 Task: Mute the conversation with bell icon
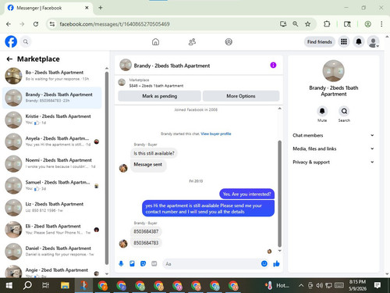322,112
